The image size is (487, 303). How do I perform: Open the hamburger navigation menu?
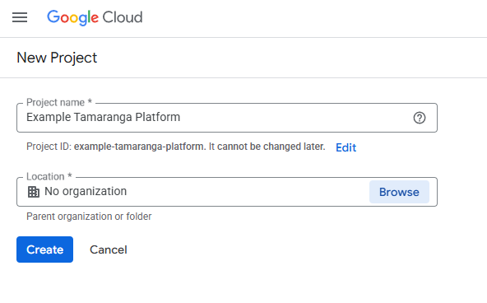click(20, 17)
